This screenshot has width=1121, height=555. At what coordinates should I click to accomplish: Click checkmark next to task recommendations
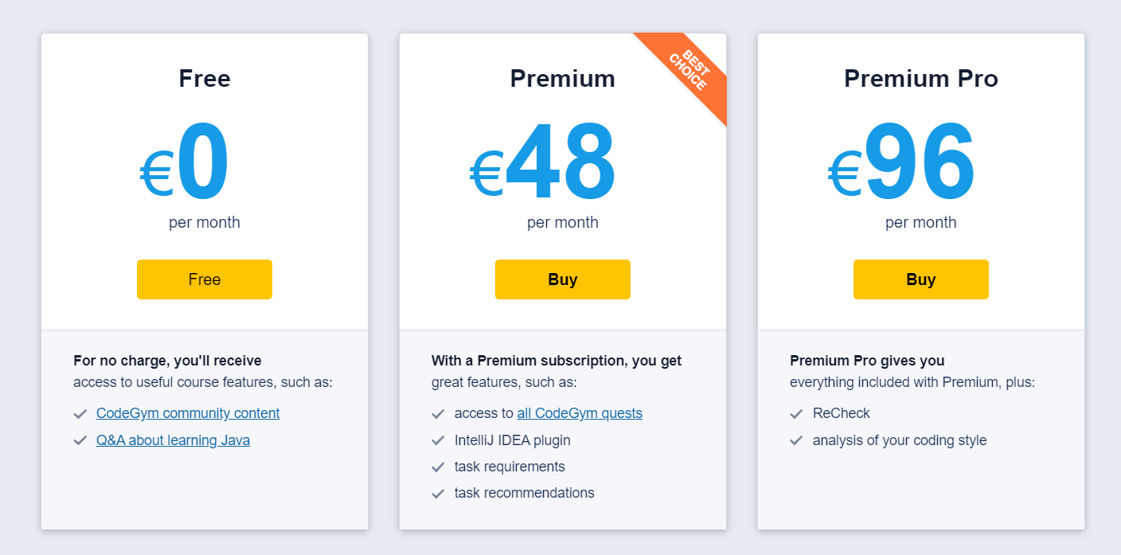point(438,494)
